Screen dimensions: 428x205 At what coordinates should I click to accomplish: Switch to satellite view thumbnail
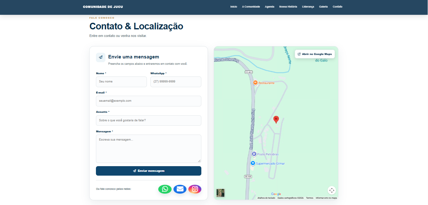pos(220,193)
